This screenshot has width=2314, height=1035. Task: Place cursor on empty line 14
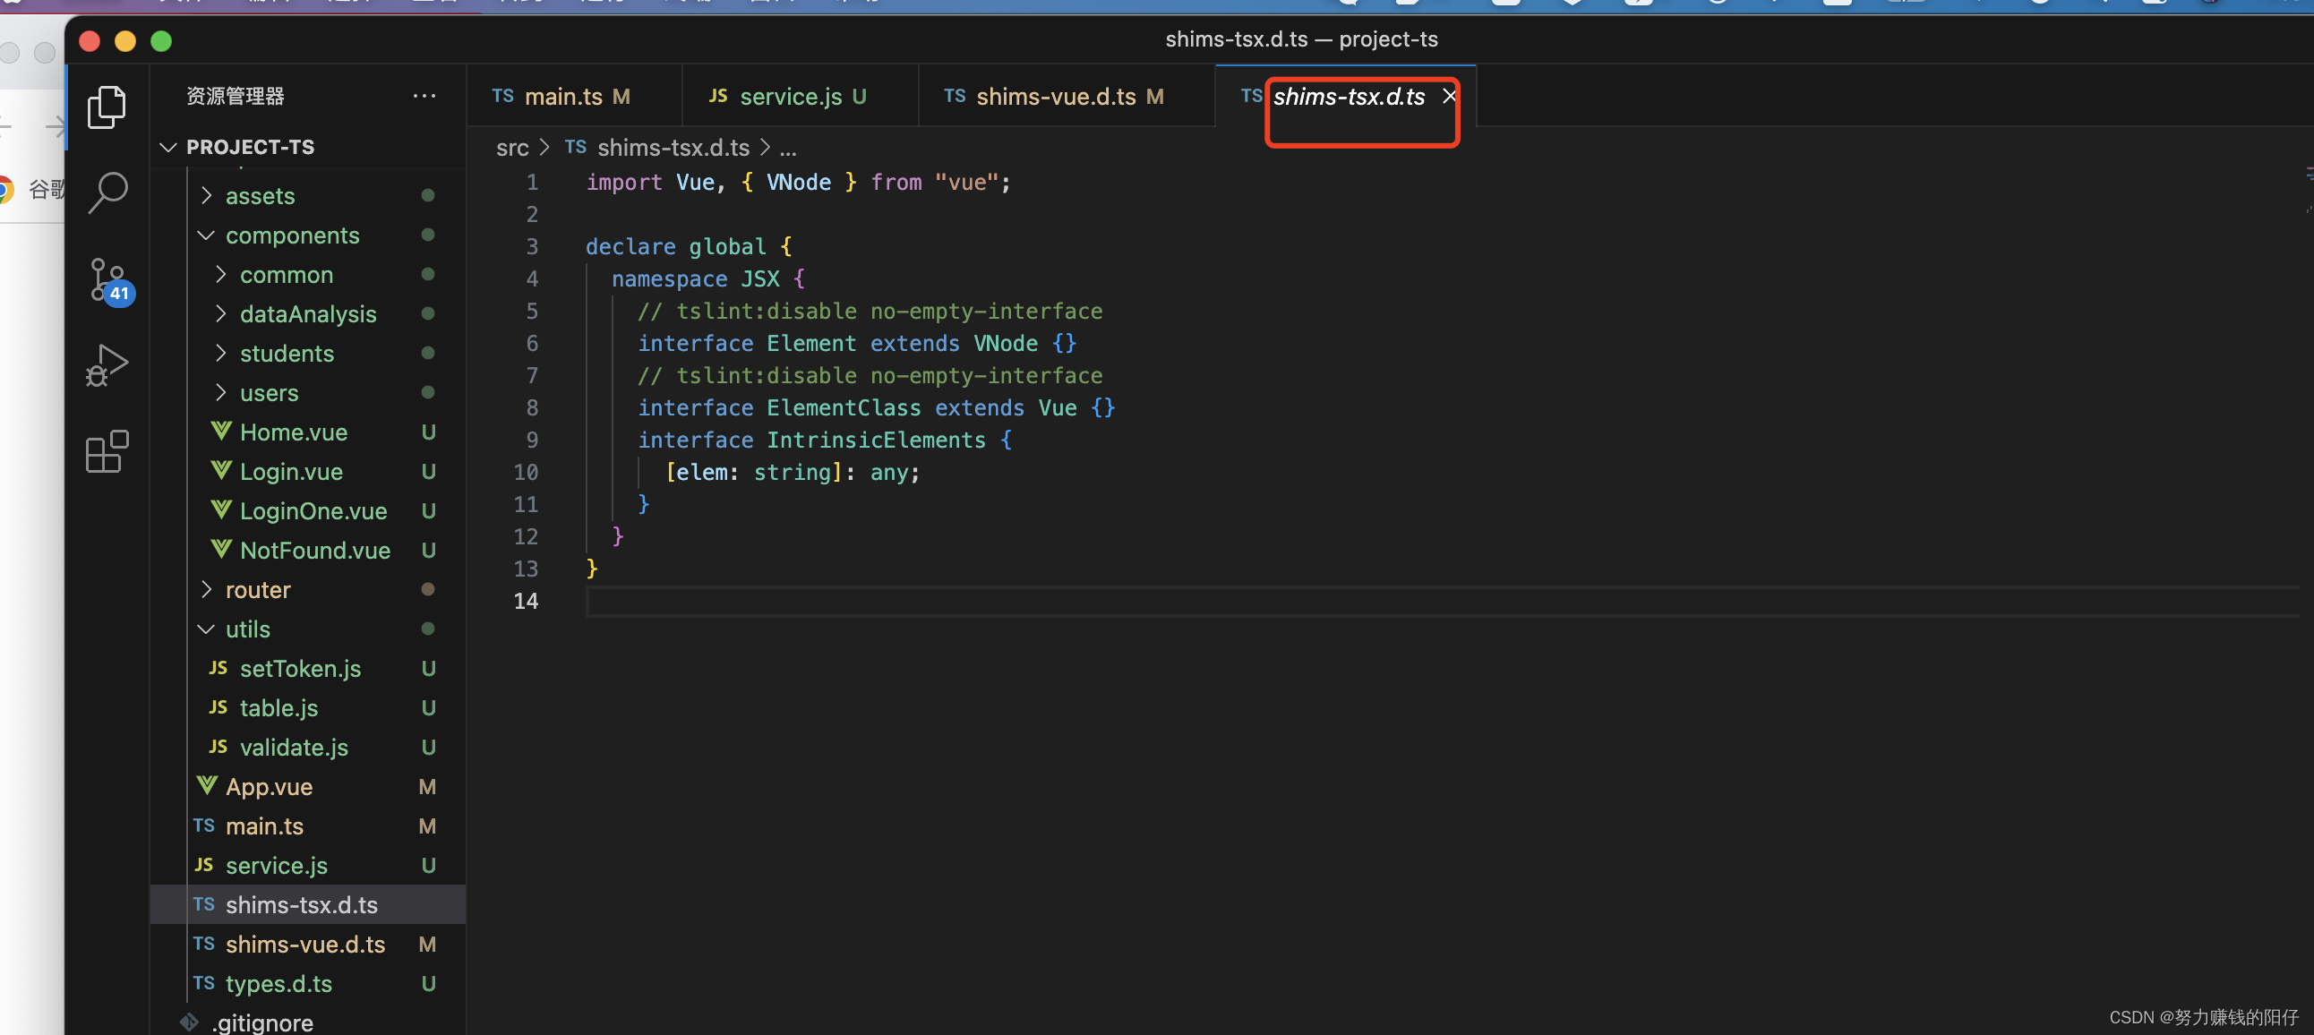coord(809,601)
